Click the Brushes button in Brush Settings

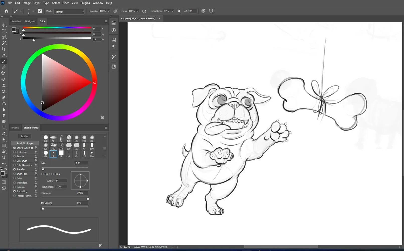pyautogui.click(x=25, y=136)
